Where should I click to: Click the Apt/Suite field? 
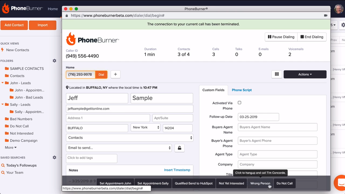[173, 118]
